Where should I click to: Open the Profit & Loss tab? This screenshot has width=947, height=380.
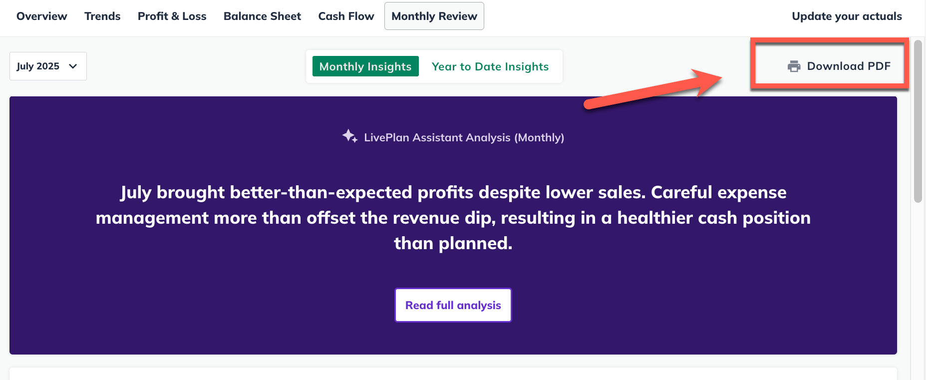click(172, 16)
